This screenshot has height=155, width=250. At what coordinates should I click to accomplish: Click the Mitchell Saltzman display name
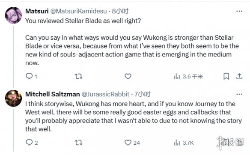(53, 94)
